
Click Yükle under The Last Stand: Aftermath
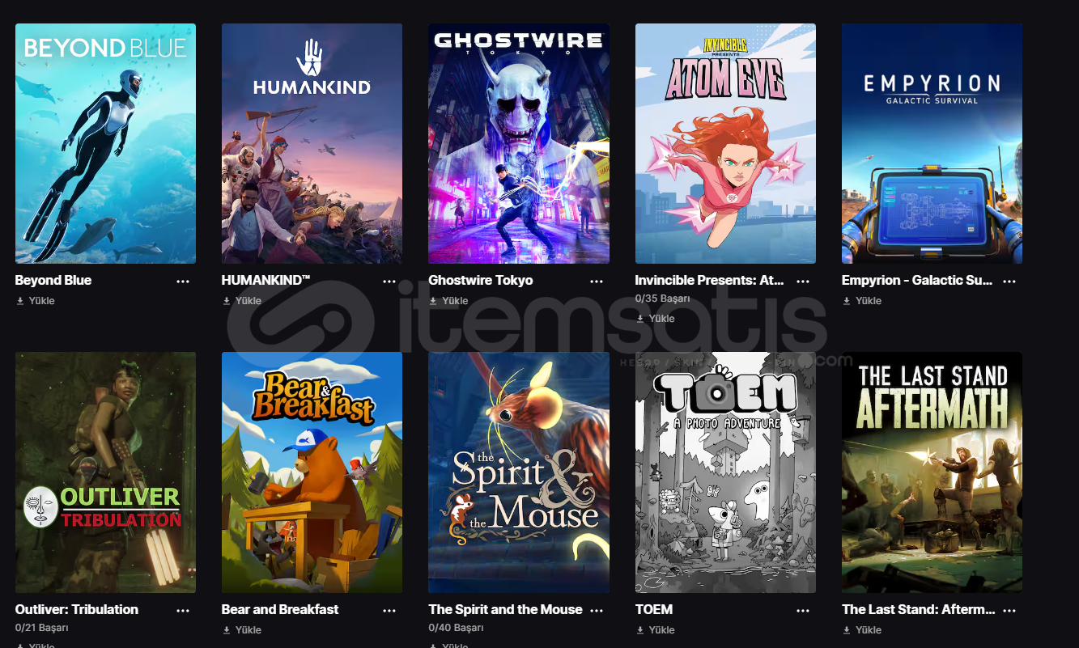click(862, 630)
